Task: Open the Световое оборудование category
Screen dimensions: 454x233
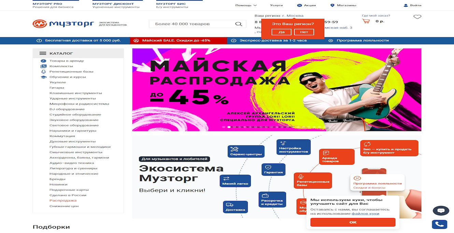Action: tap(74, 125)
